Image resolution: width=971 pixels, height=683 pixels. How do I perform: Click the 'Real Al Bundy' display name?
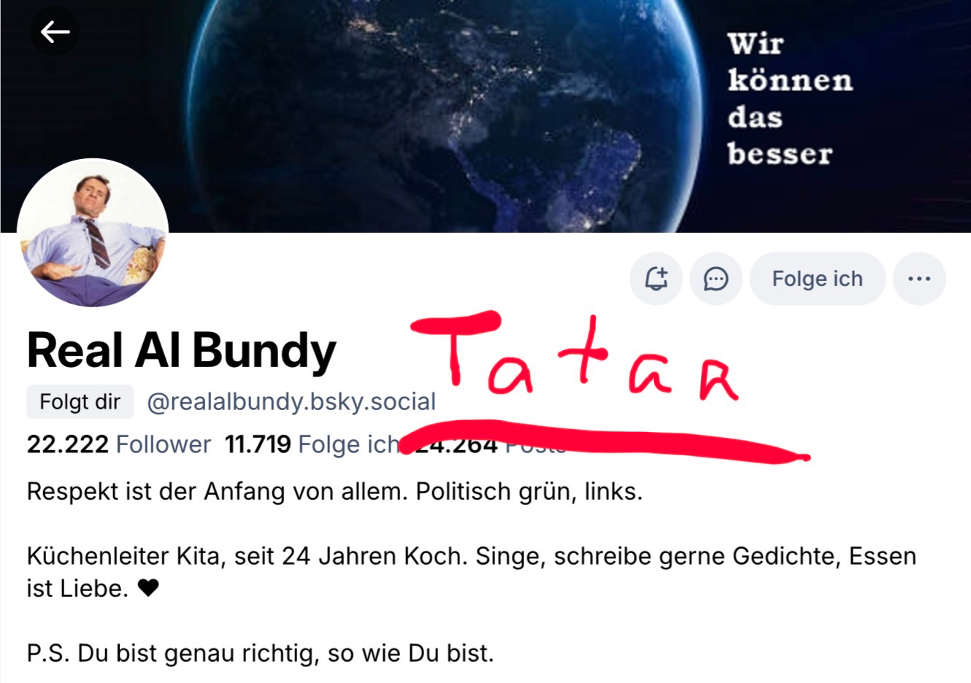click(x=182, y=351)
